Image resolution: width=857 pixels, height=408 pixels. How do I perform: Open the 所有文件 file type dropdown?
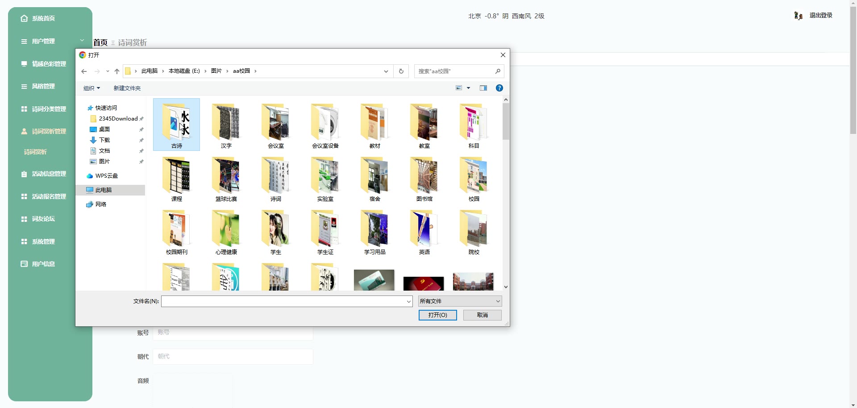tap(460, 301)
